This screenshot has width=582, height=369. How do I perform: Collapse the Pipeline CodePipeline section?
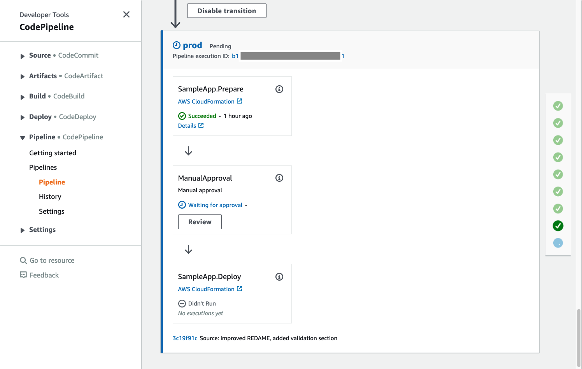23,138
